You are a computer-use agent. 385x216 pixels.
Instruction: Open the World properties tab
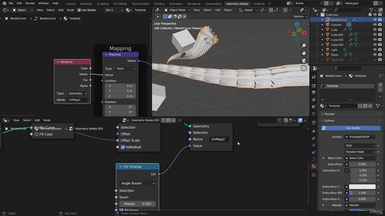(314, 114)
